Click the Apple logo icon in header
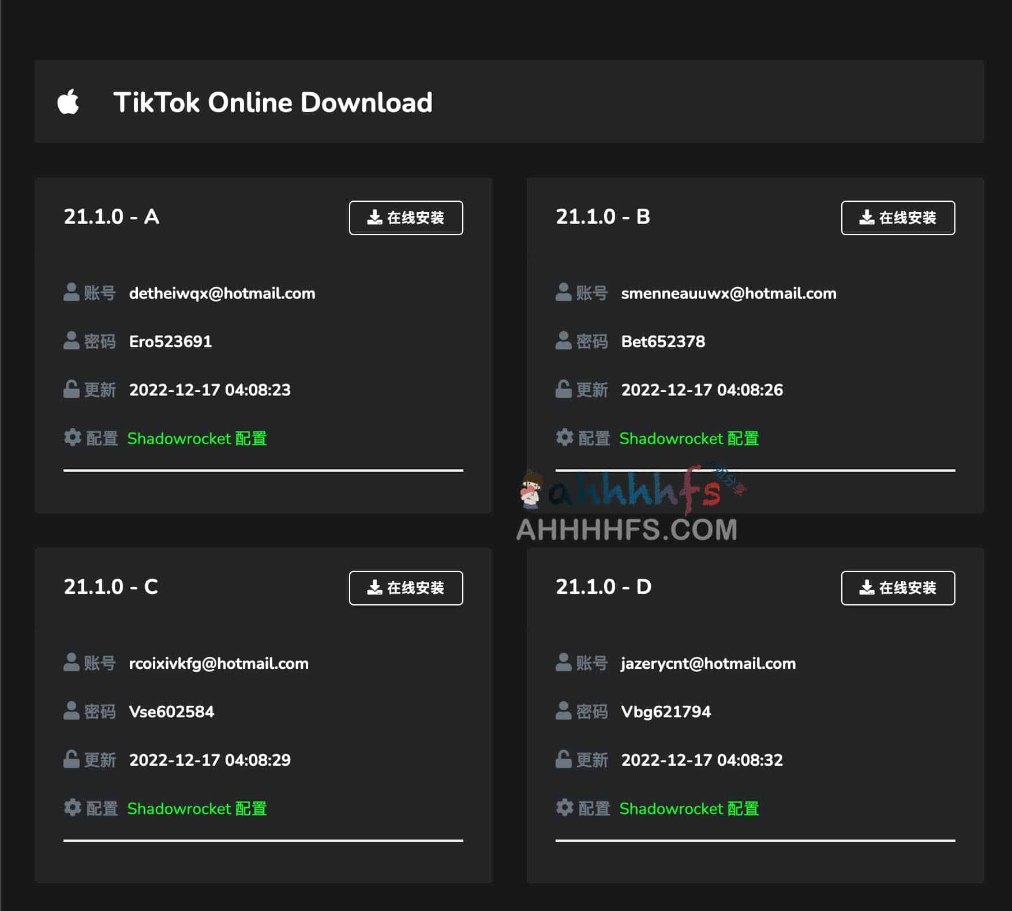The height and width of the screenshot is (911, 1012). coord(68,102)
